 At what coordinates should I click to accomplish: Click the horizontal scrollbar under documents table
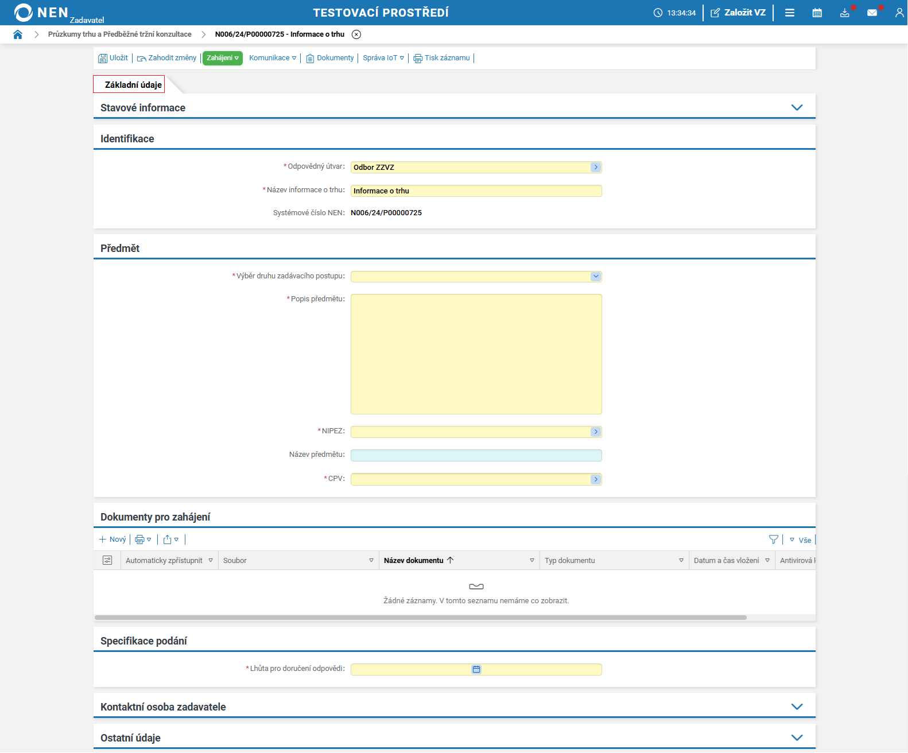pyautogui.click(x=420, y=618)
